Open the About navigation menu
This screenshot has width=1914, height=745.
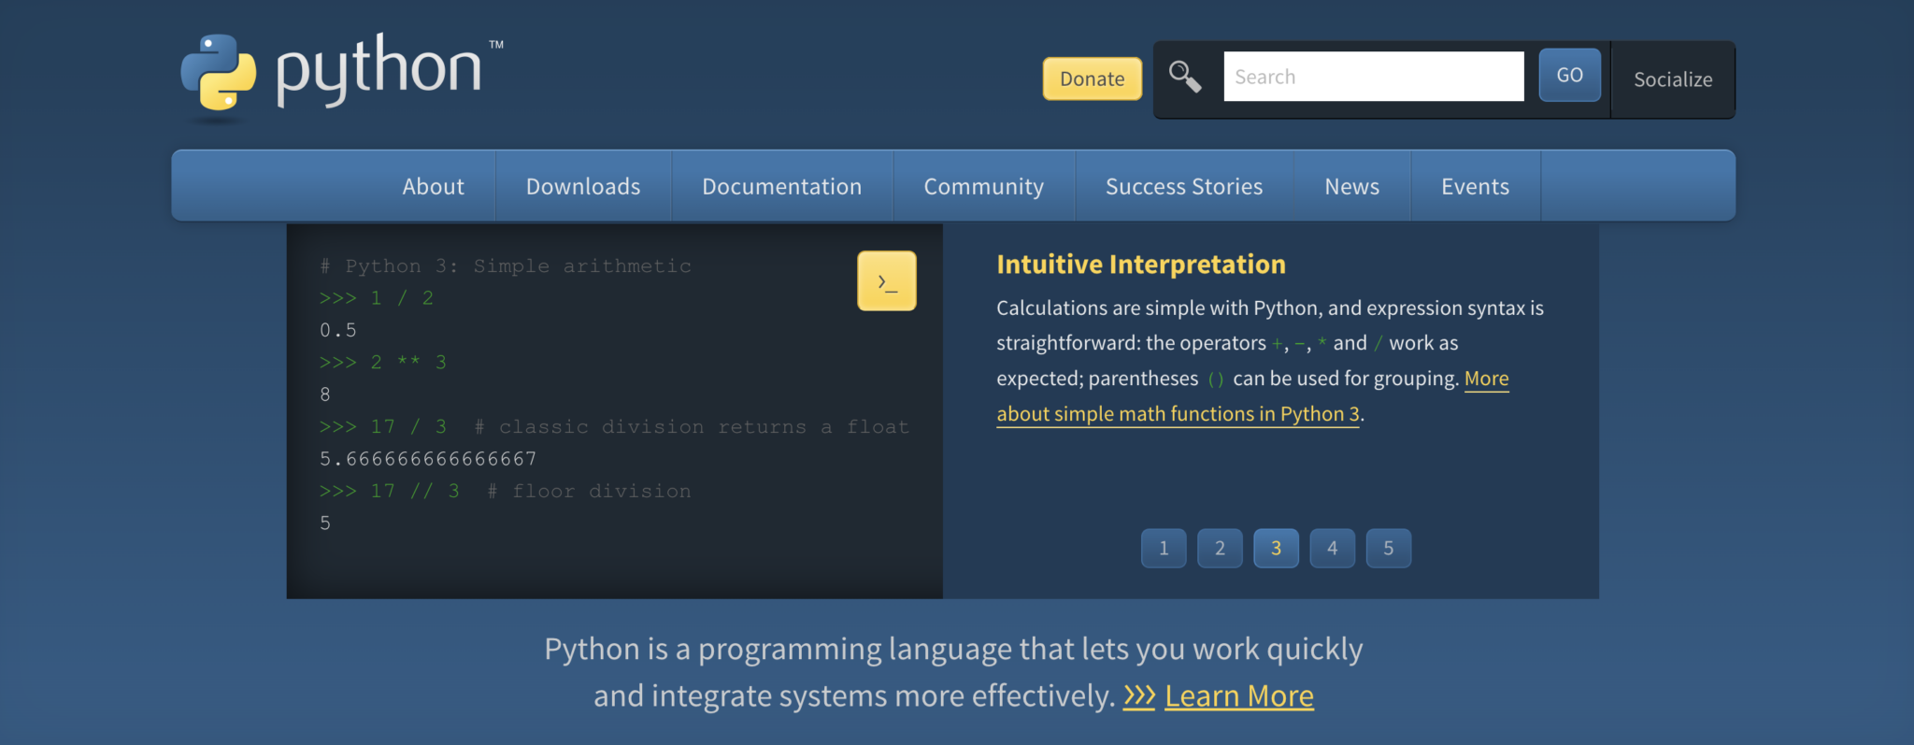click(433, 187)
